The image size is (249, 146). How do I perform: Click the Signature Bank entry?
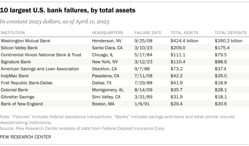coord(15,62)
